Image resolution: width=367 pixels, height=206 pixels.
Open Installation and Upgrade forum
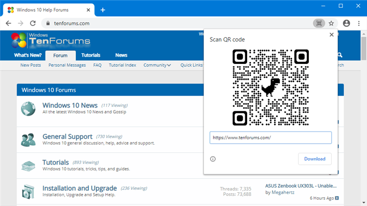80,188
